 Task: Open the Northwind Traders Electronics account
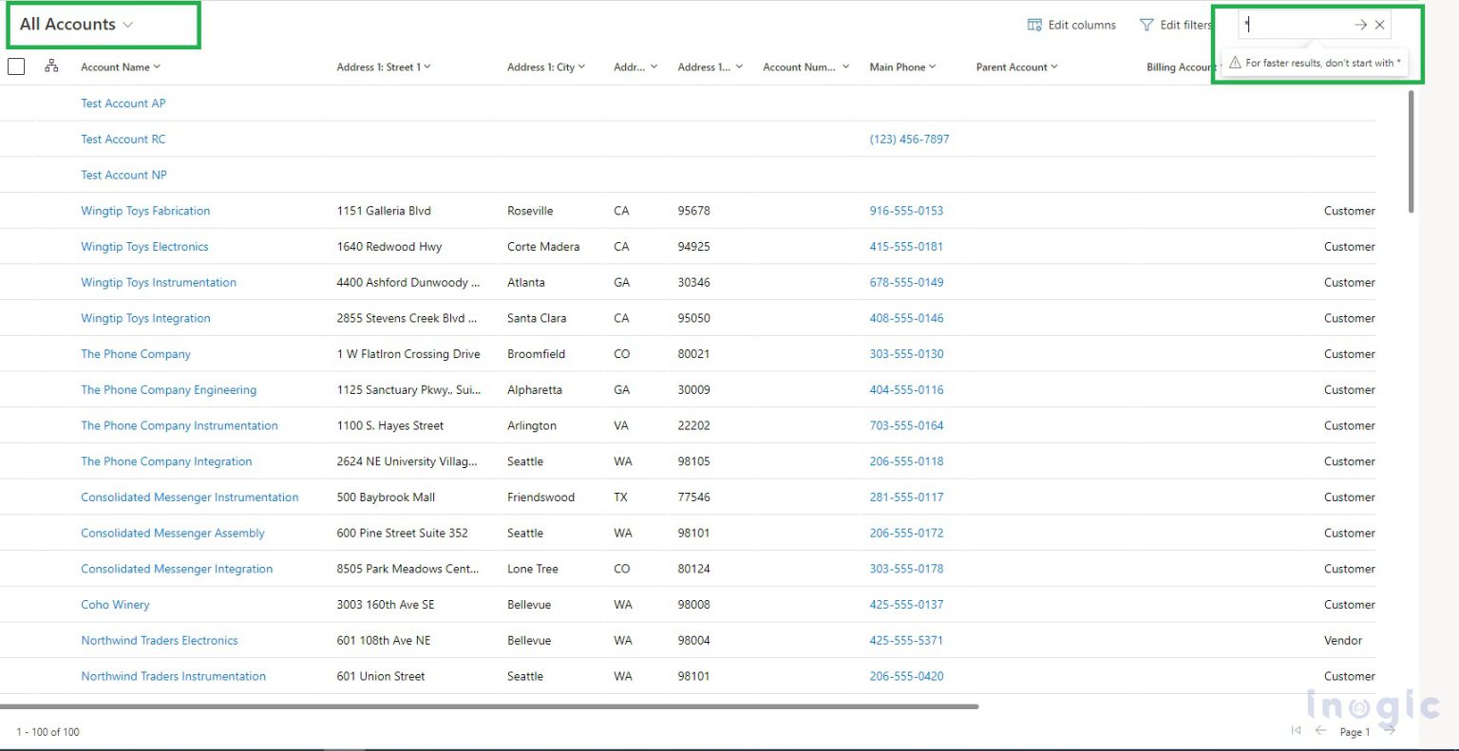click(159, 640)
